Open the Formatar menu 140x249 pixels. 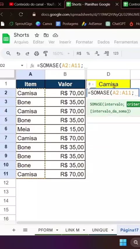84,42
